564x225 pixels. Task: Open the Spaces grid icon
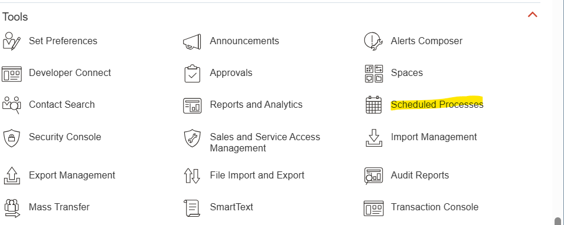coord(374,73)
